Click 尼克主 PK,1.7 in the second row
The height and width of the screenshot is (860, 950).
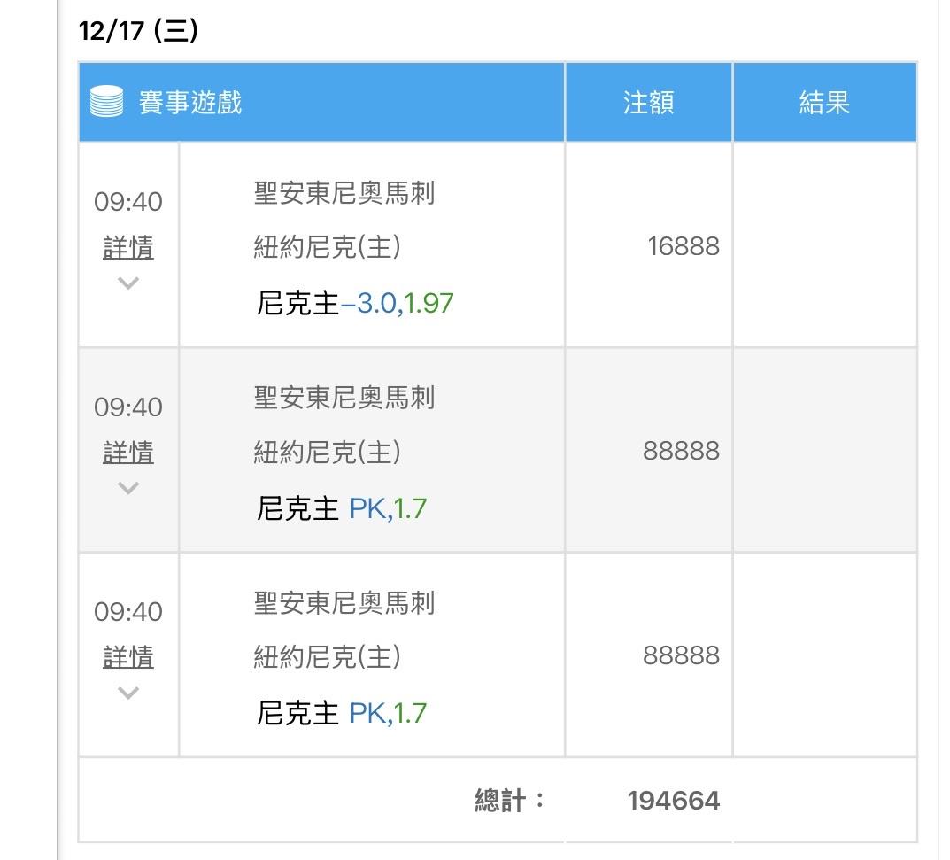pyautogui.click(x=342, y=508)
